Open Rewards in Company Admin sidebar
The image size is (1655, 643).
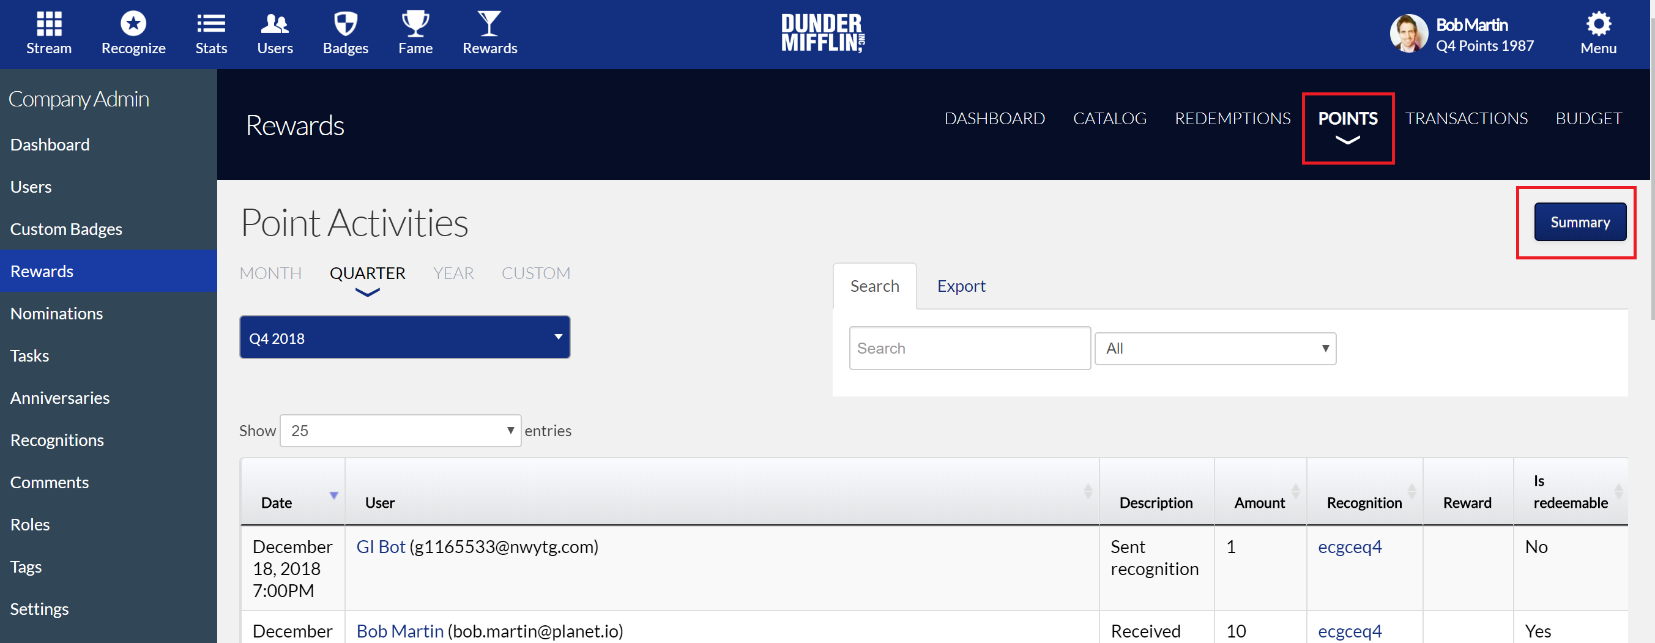(x=108, y=271)
